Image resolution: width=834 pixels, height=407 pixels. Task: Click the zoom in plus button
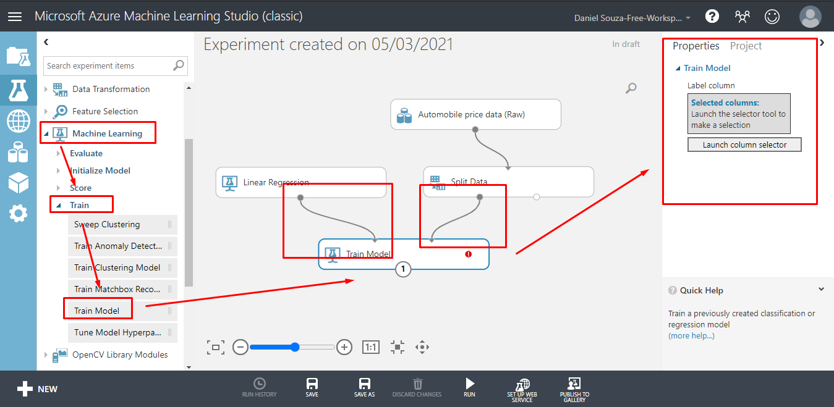click(x=344, y=347)
